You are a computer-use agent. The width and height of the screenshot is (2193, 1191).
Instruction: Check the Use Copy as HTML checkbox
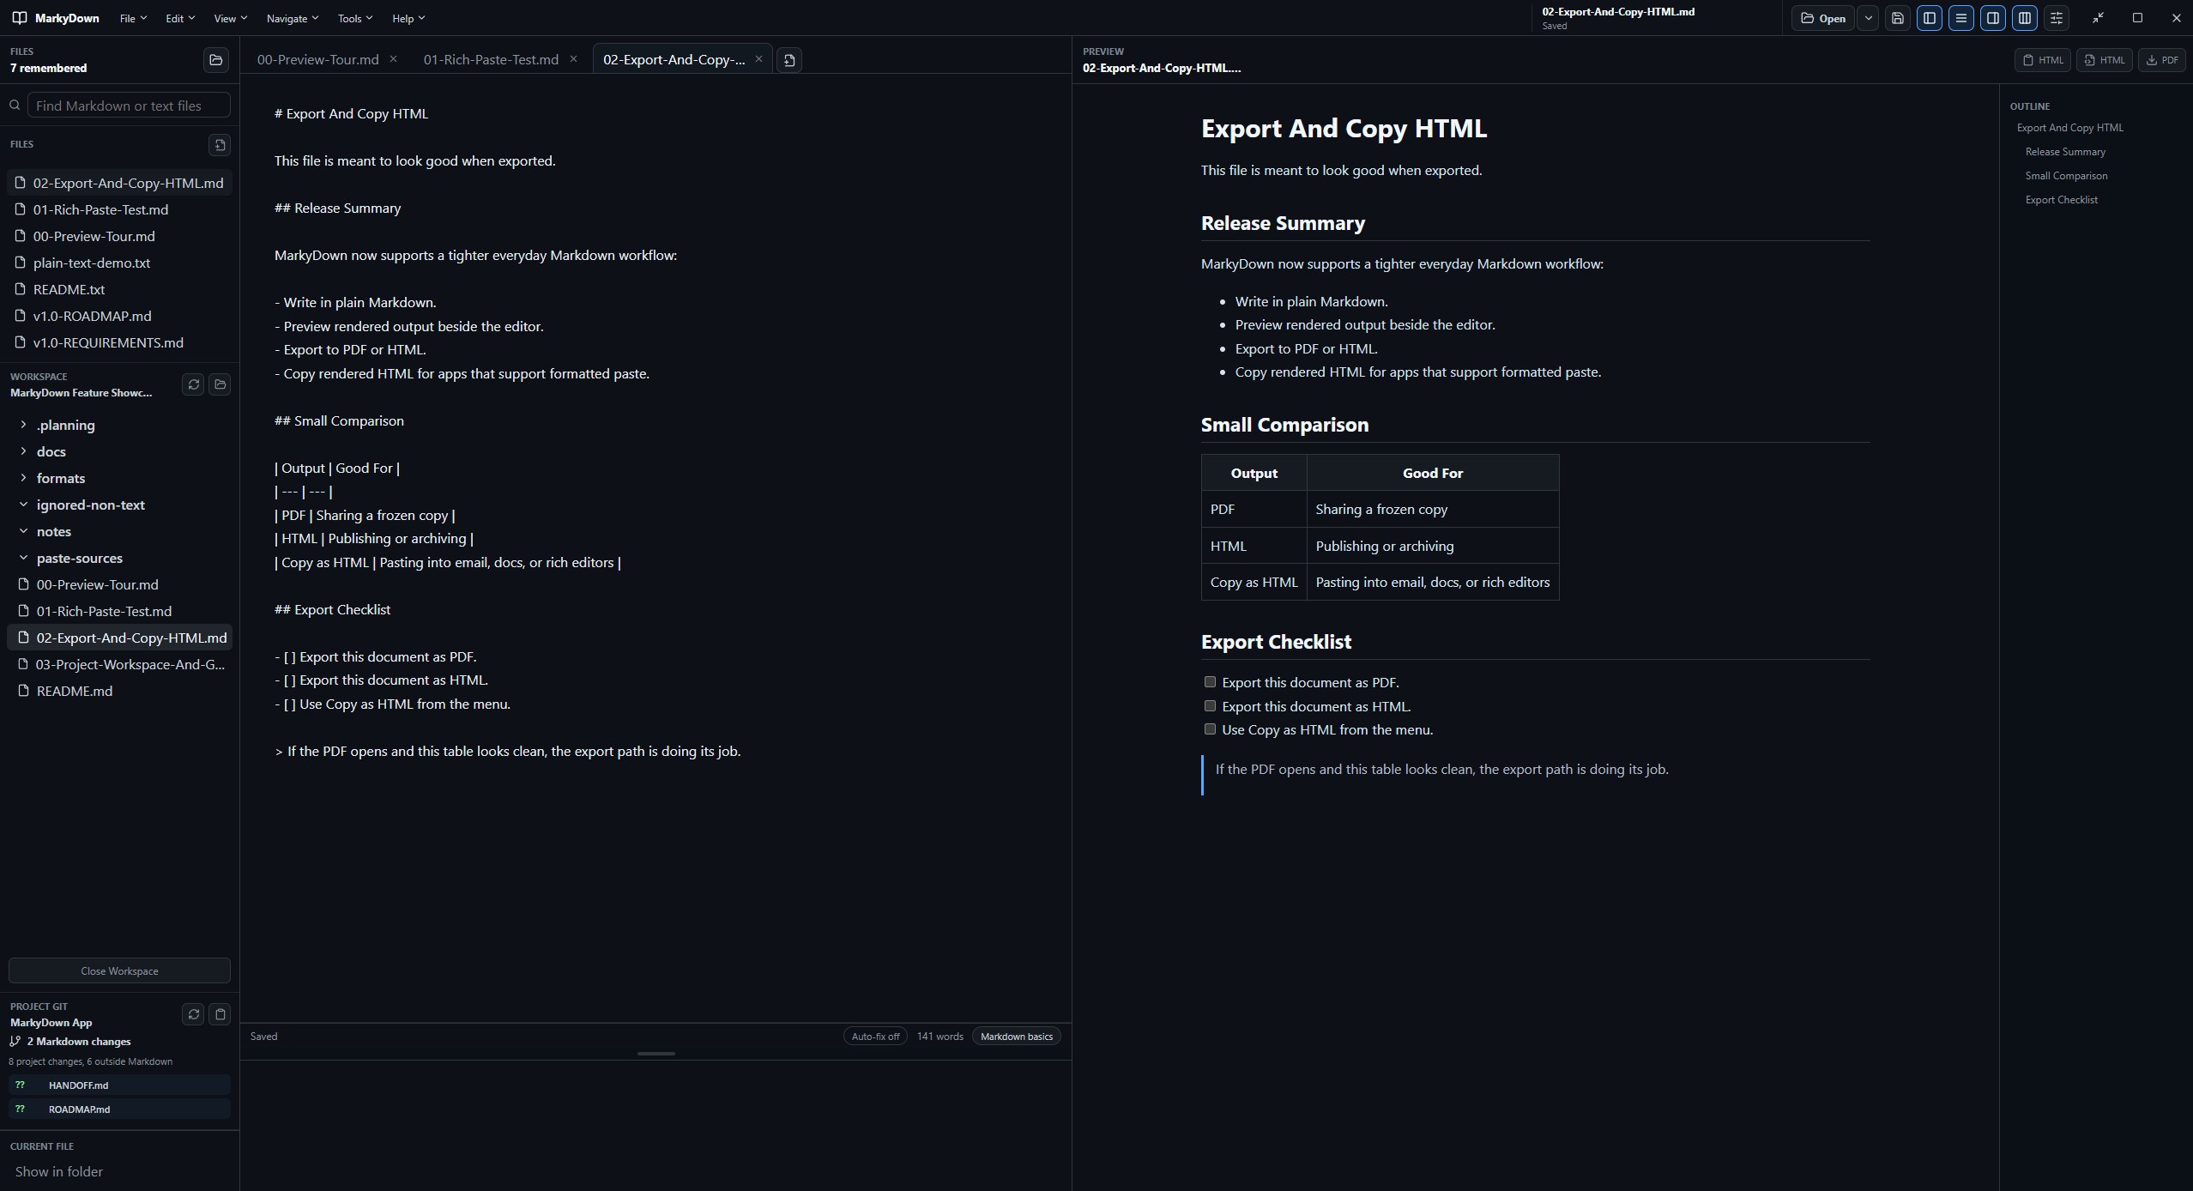[1210, 729]
